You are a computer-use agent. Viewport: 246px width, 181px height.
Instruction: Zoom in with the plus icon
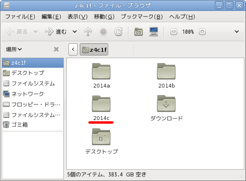tap(202, 32)
